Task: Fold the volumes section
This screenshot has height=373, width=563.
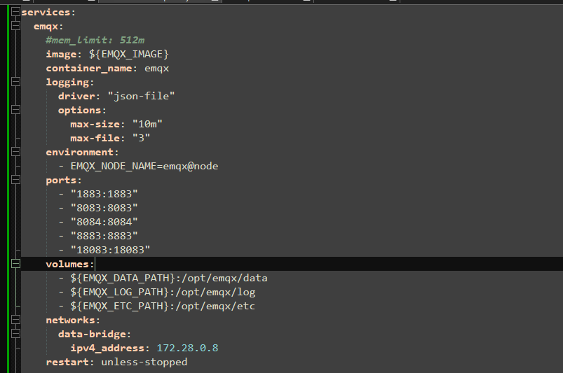Action: coord(15,264)
